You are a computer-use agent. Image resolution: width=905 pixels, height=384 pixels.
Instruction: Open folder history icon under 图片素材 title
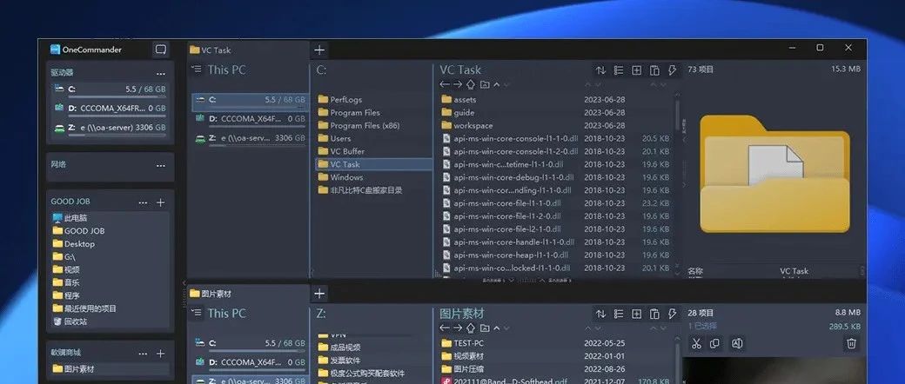484,328
